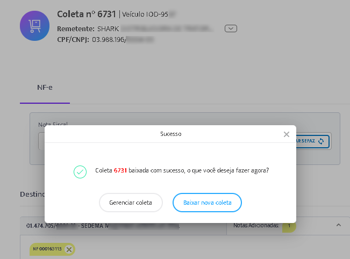Click the Notas Adicionadas count badge
350x259 pixels.
289,226
